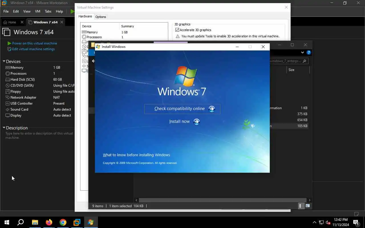This screenshot has height=228, width=365.
Task: Click the Edit virtual machine settings icon
Action: coord(9,49)
